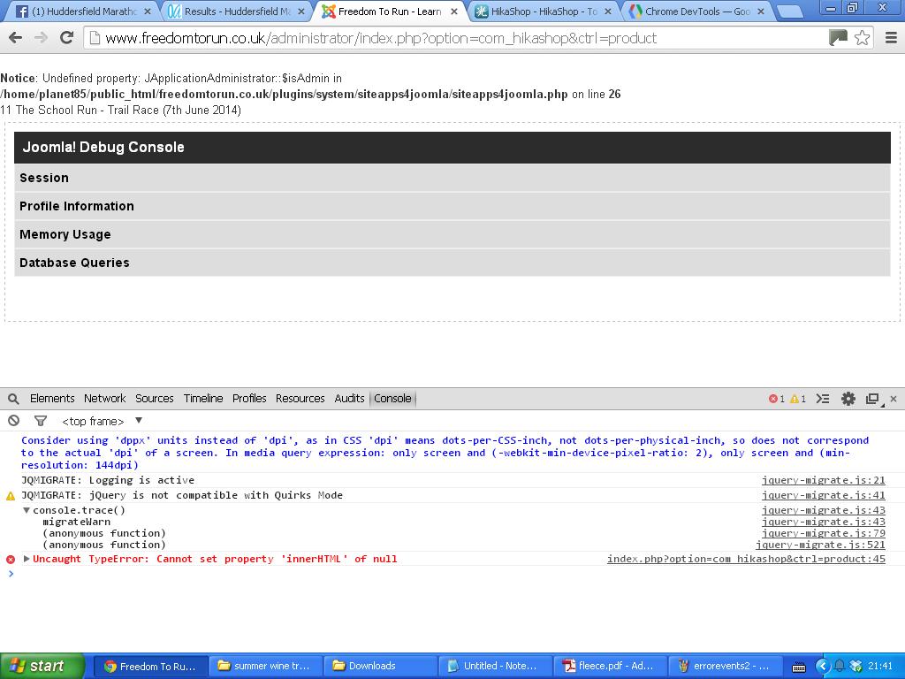Click the keyboard icon in system tray
The width and height of the screenshot is (905, 679).
pos(799,667)
